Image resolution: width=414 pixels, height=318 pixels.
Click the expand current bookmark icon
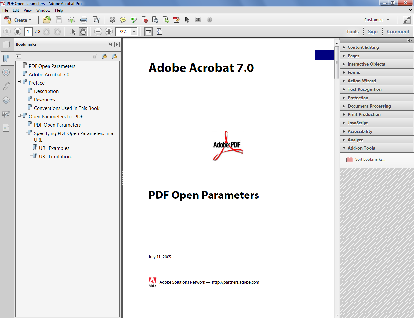coord(114,56)
